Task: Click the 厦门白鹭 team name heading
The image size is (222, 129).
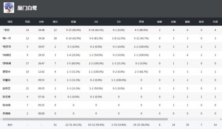Action: pyautogui.click(x=28, y=8)
